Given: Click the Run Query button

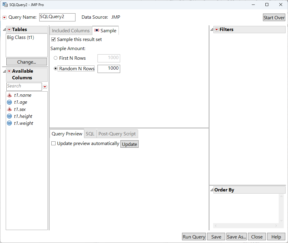Looking at the screenshot, I should pos(194,237).
